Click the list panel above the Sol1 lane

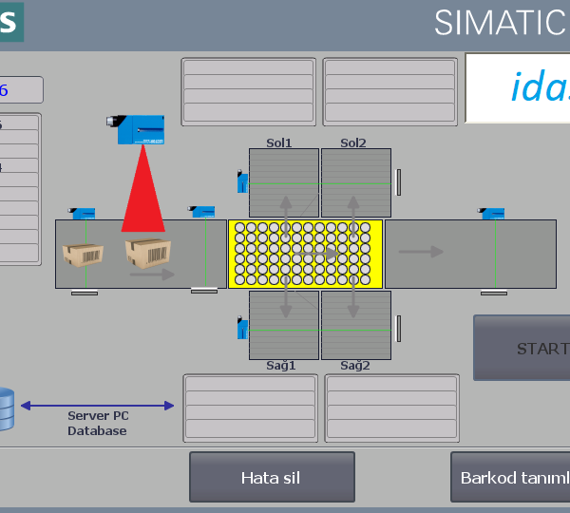(x=248, y=91)
